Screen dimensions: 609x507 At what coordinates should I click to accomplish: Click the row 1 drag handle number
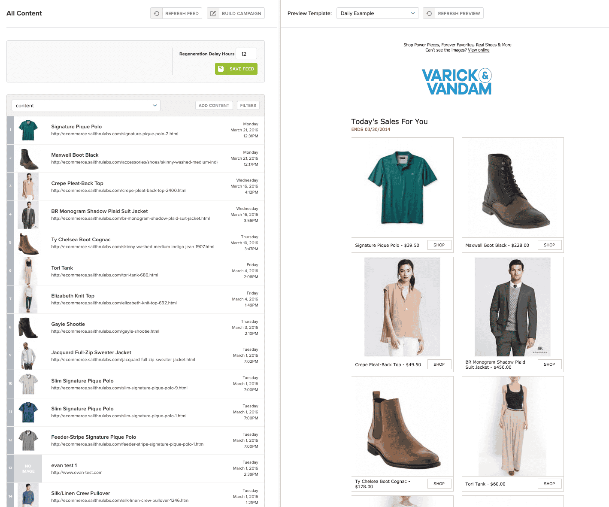point(10,130)
